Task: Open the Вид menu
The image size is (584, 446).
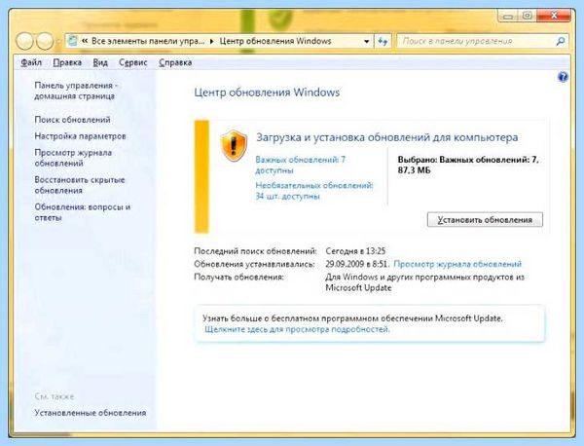Action: [x=100, y=62]
